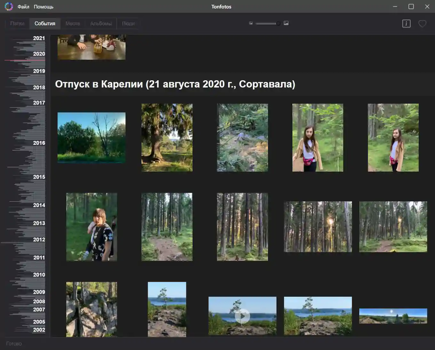Jump to year 2009 in timeline
This screenshot has height=350, width=435.
(x=39, y=292)
